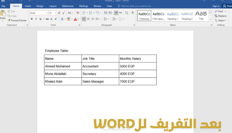
Task: Set left-to-right text direction
Action: coord(116,13)
